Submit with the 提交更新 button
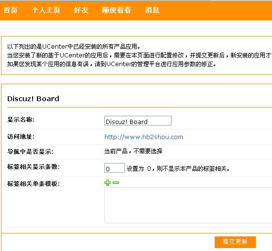272x251 pixels. (x=235, y=242)
